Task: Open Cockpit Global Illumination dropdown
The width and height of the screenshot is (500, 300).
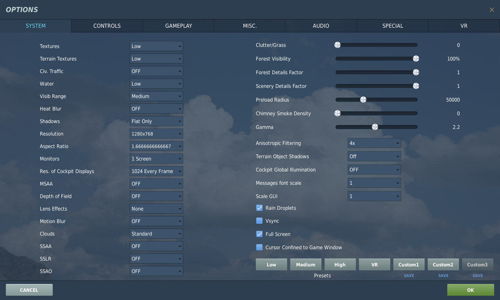Action: (x=374, y=170)
